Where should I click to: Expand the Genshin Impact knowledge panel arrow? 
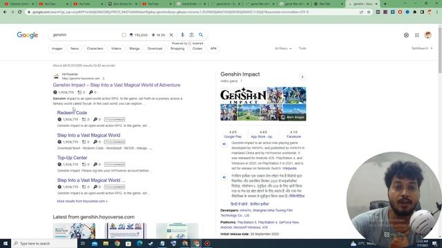(x=302, y=76)
